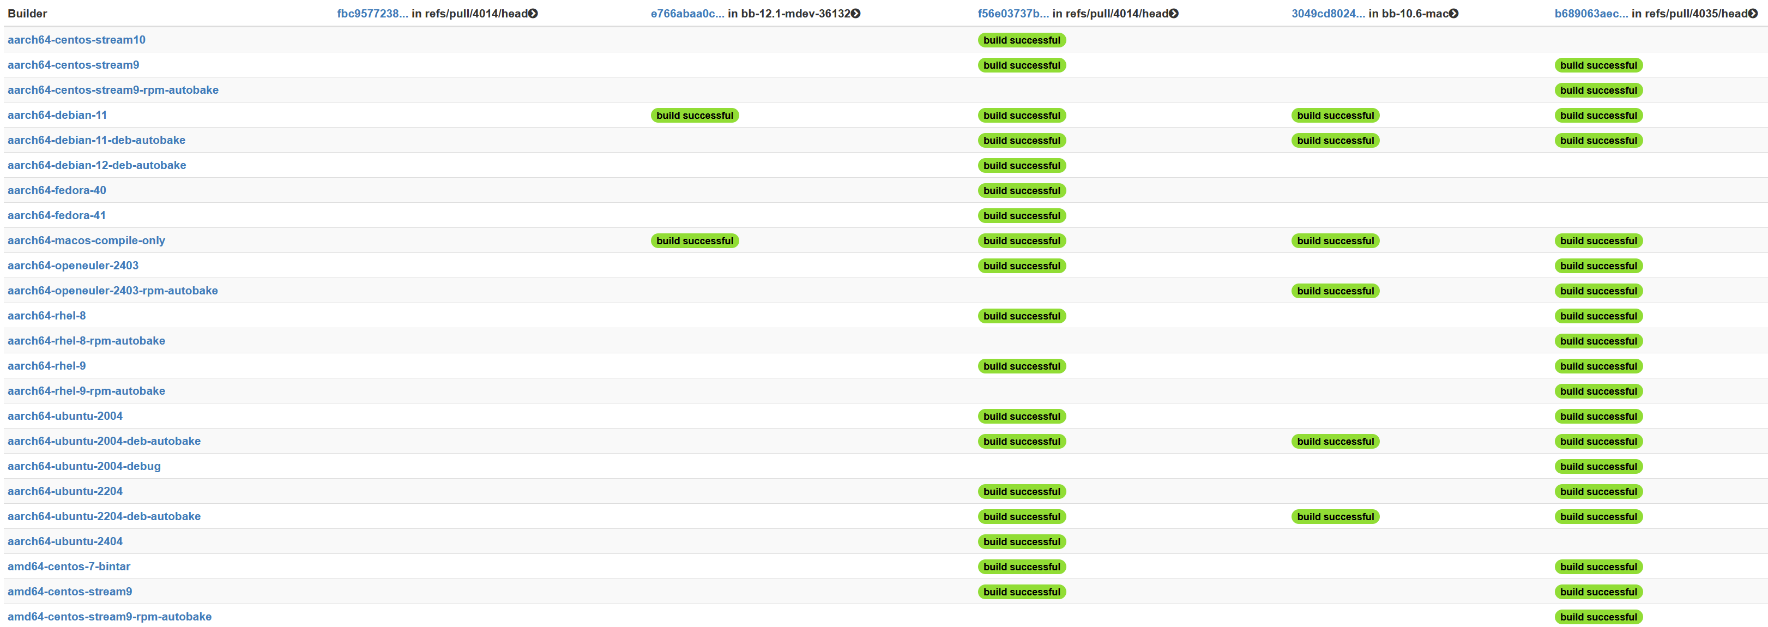
Task: Click aarch64-ubuntu-2404 build successful badge
Action: (x=1022, y=542)
